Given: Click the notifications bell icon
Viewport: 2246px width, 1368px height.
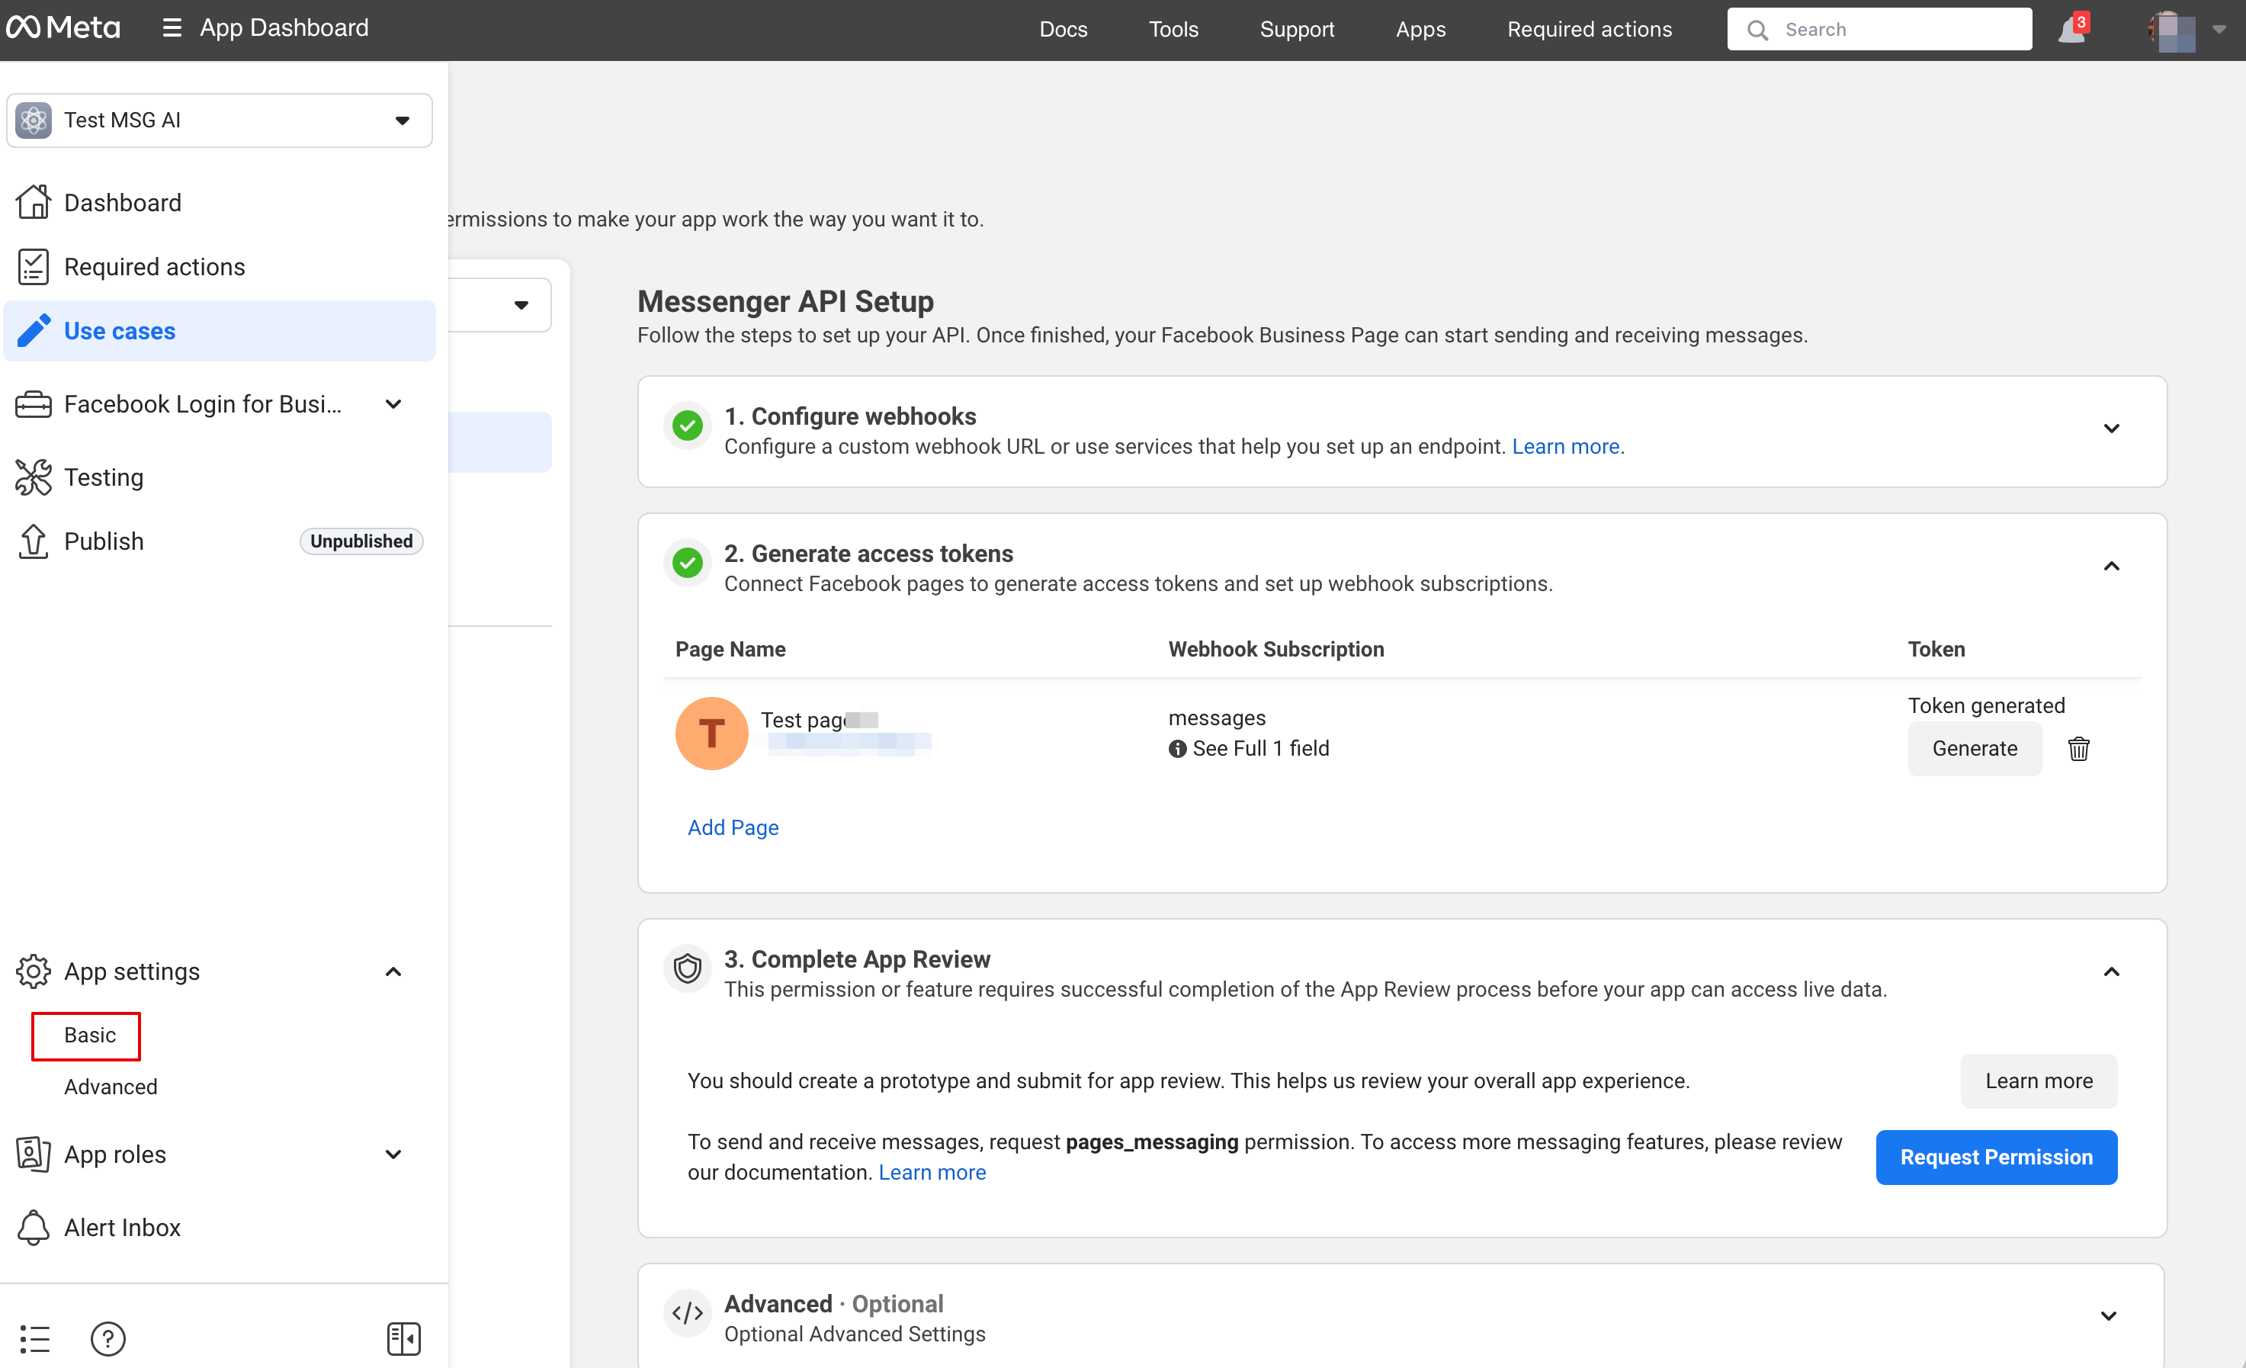Looking at the screenshot, I should (2071, 31).
